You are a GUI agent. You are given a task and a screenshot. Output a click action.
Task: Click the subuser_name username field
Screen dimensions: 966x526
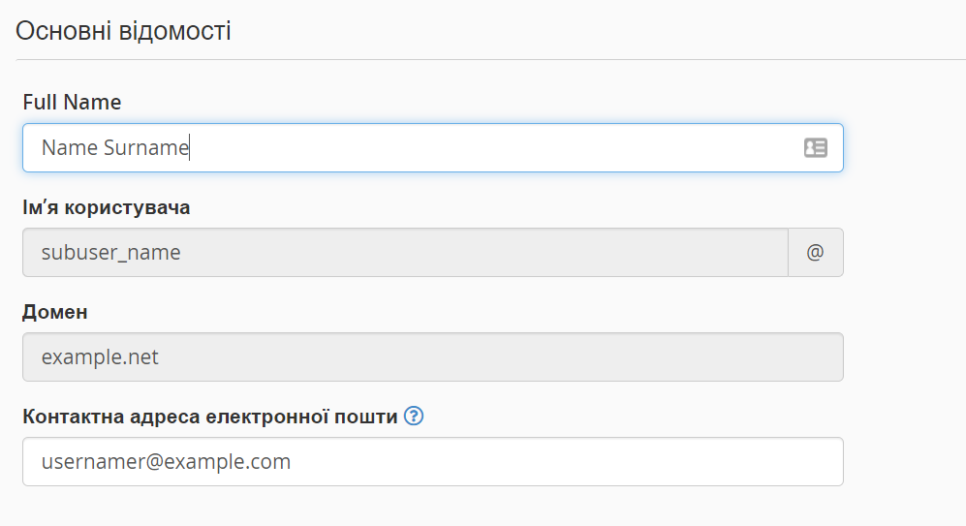405,252
